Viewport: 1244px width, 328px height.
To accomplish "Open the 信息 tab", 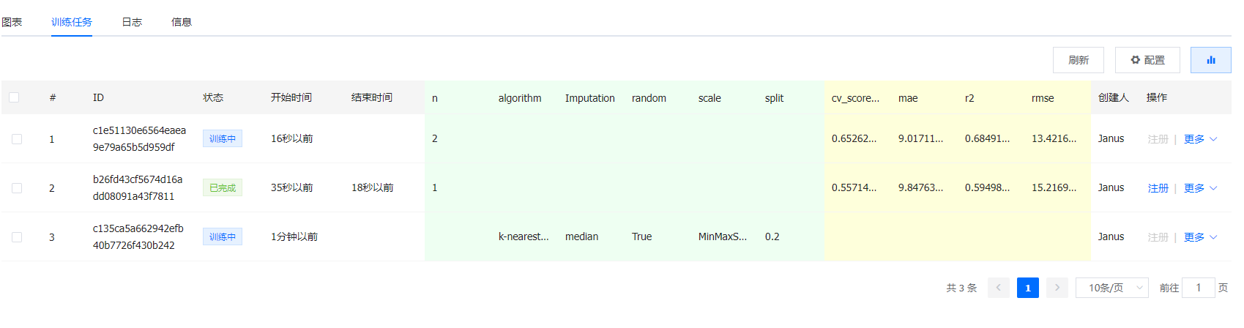I will click(x=182, y=22).
